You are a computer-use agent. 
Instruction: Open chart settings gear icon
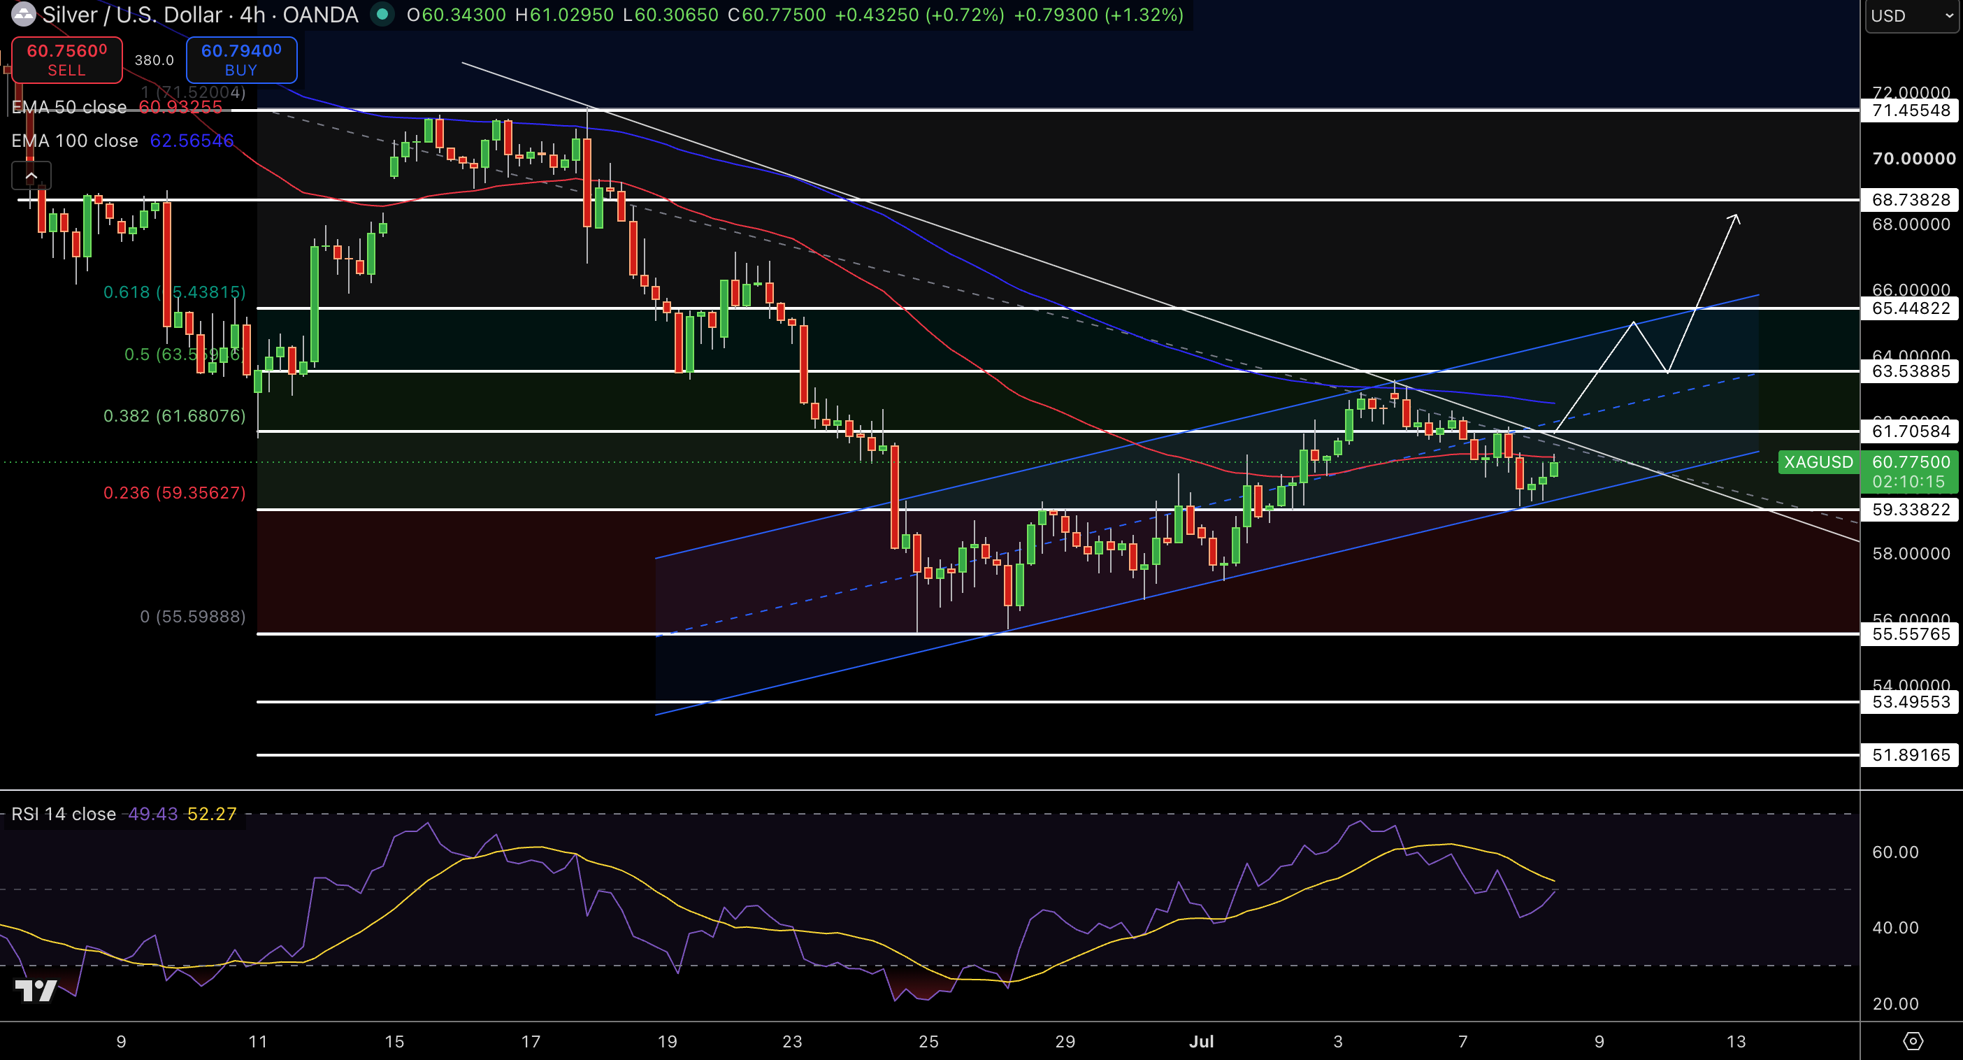1913,1041
